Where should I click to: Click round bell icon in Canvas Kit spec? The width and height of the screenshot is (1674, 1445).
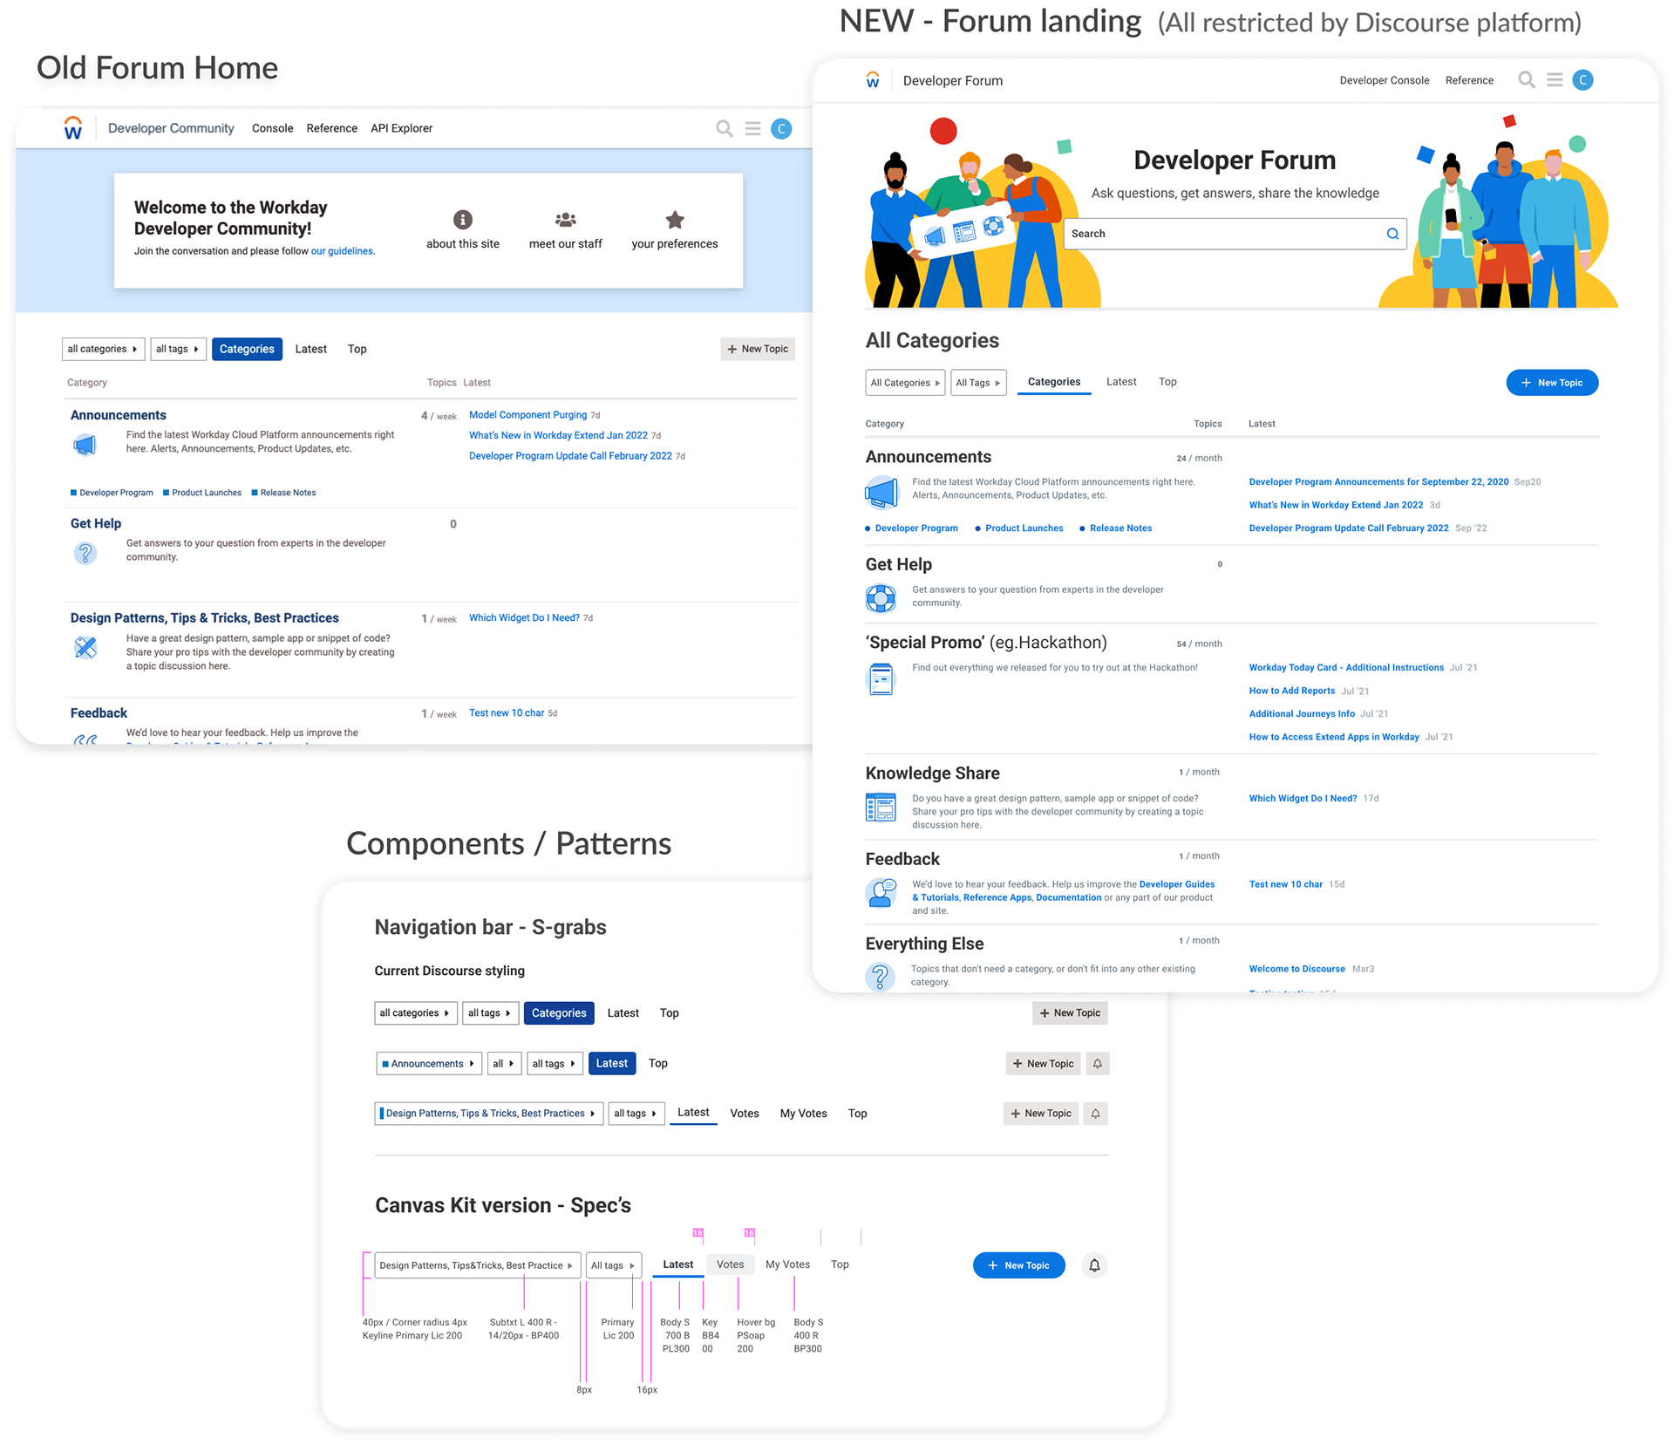1094,1265
